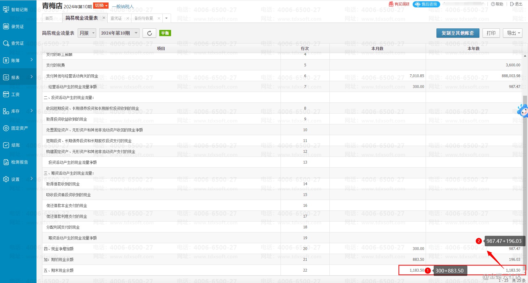Select the 吸收投资者投资收到的现金 row label
Screen dimensions: 528x283
click(x=68, y=195)
